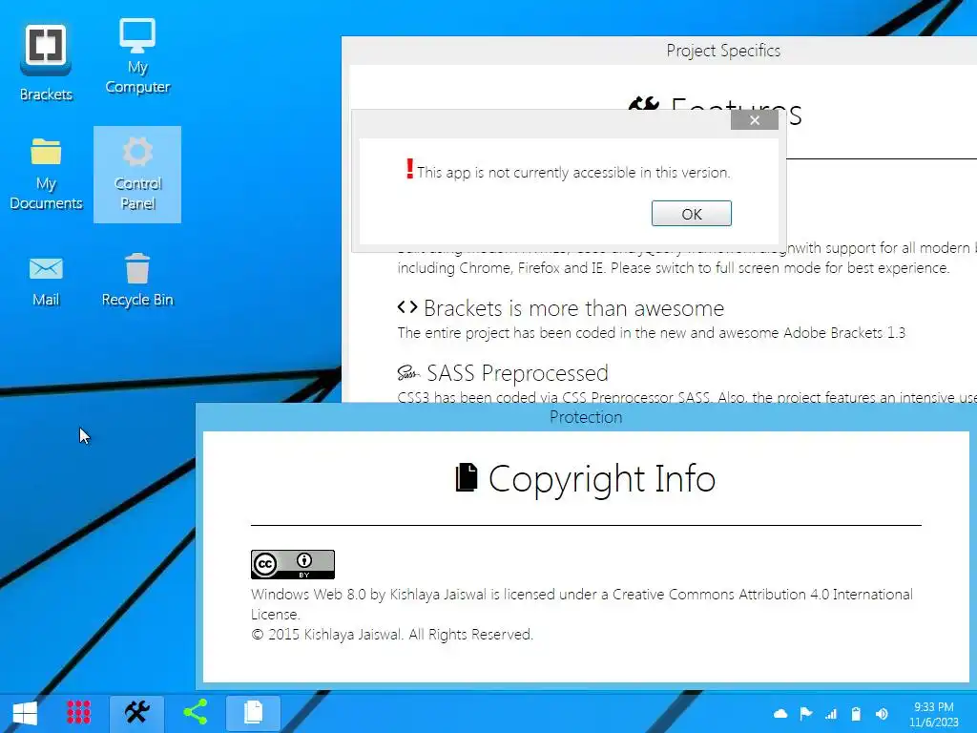Click the 'Adobe Brackets 1.3' description line
This screenshot has height=733, width=977.
(x=651, y=333)
